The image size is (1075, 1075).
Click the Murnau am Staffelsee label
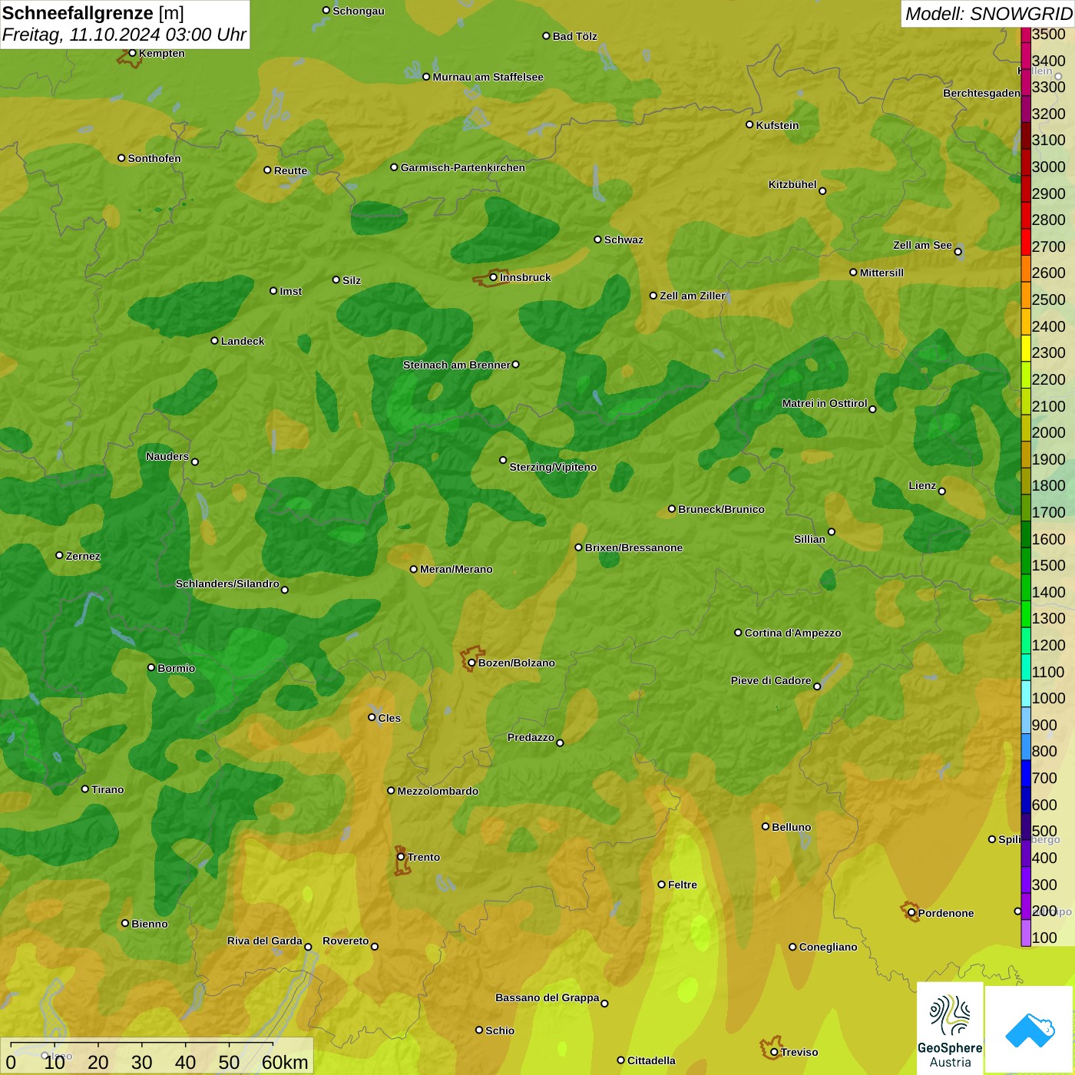pos(488,77)
